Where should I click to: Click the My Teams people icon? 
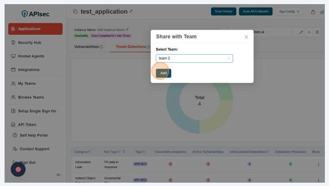13,83
